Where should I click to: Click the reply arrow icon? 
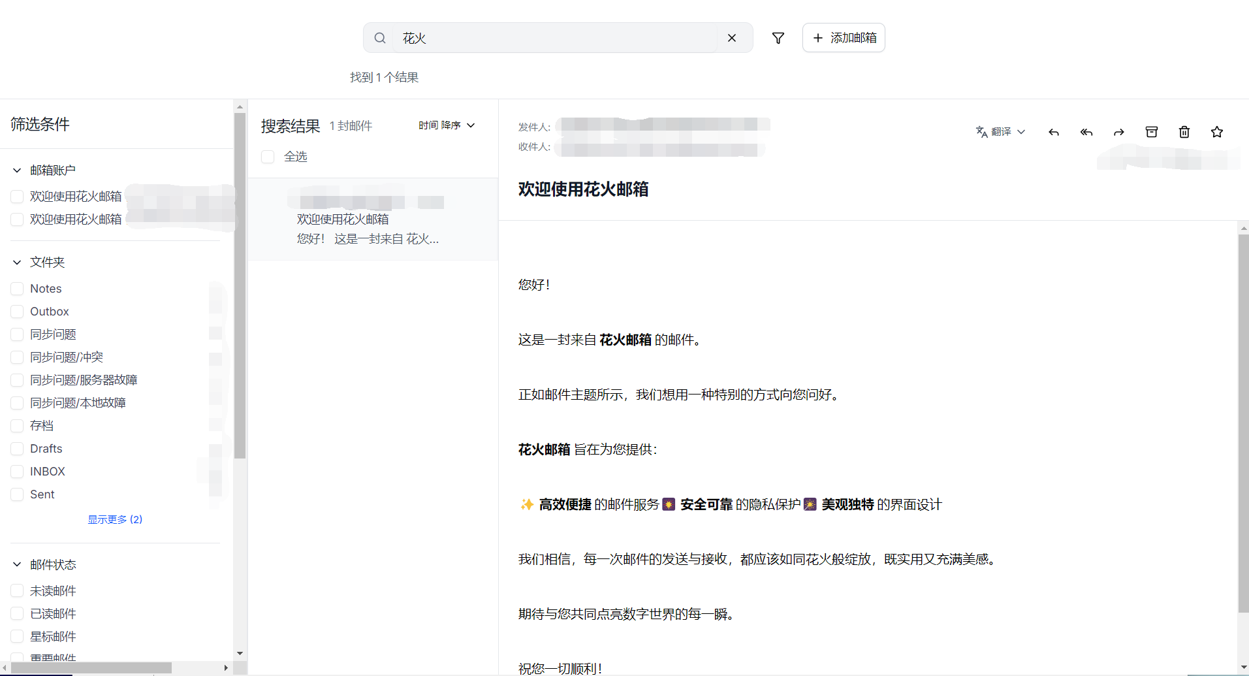point(1053,132)
